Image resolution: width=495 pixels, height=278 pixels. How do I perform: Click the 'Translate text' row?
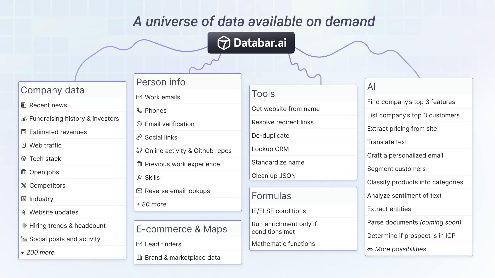[x=419, y=142]
